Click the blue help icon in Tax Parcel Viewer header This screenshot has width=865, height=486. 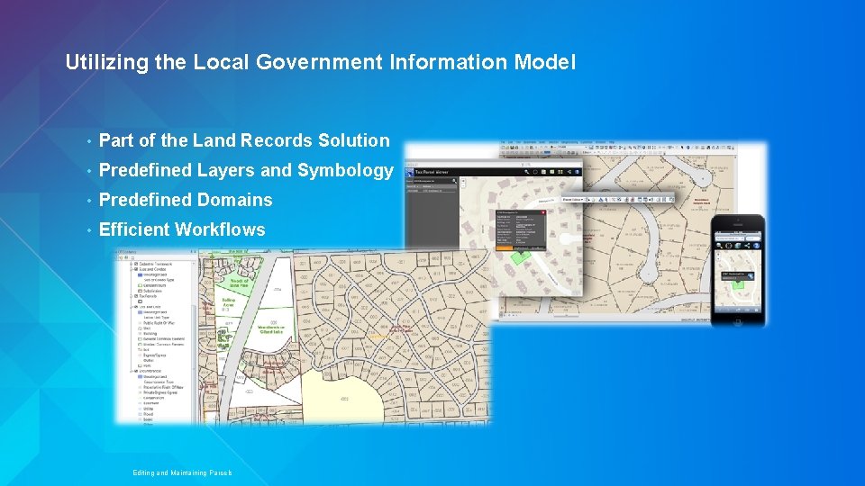(x=577, y=172)
